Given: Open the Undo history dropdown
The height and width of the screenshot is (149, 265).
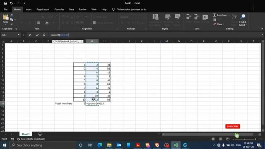Looking at the screenshot, I should click(x=14, y=3).
